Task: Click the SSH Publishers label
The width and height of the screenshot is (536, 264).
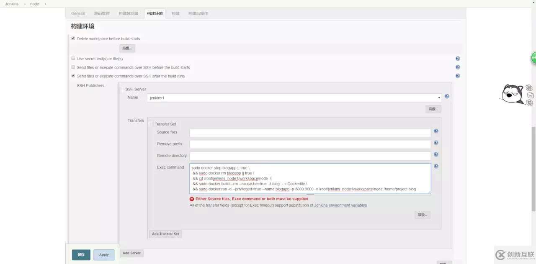Action: pyautogui.click(x=90, y=85)
